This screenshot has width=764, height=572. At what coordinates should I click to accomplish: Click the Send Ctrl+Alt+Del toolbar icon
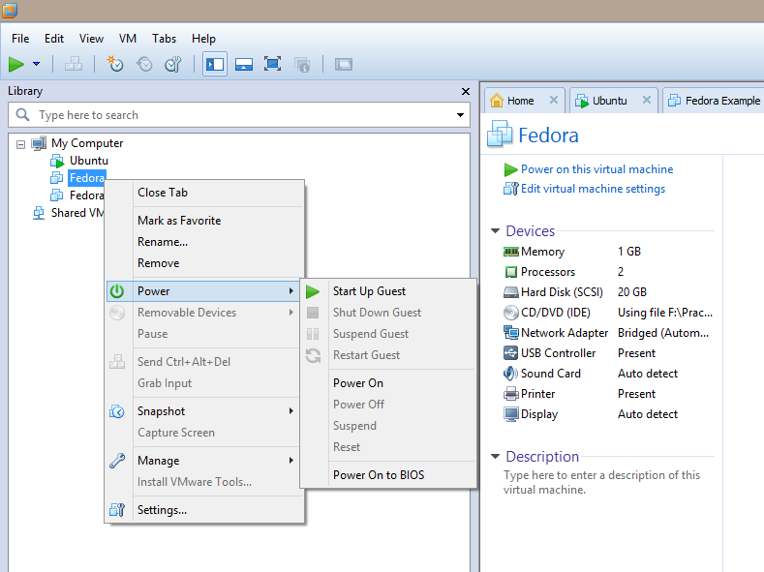[x=74, y=64]
